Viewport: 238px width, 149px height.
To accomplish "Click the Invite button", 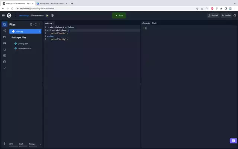I will (x=226, y=16).
